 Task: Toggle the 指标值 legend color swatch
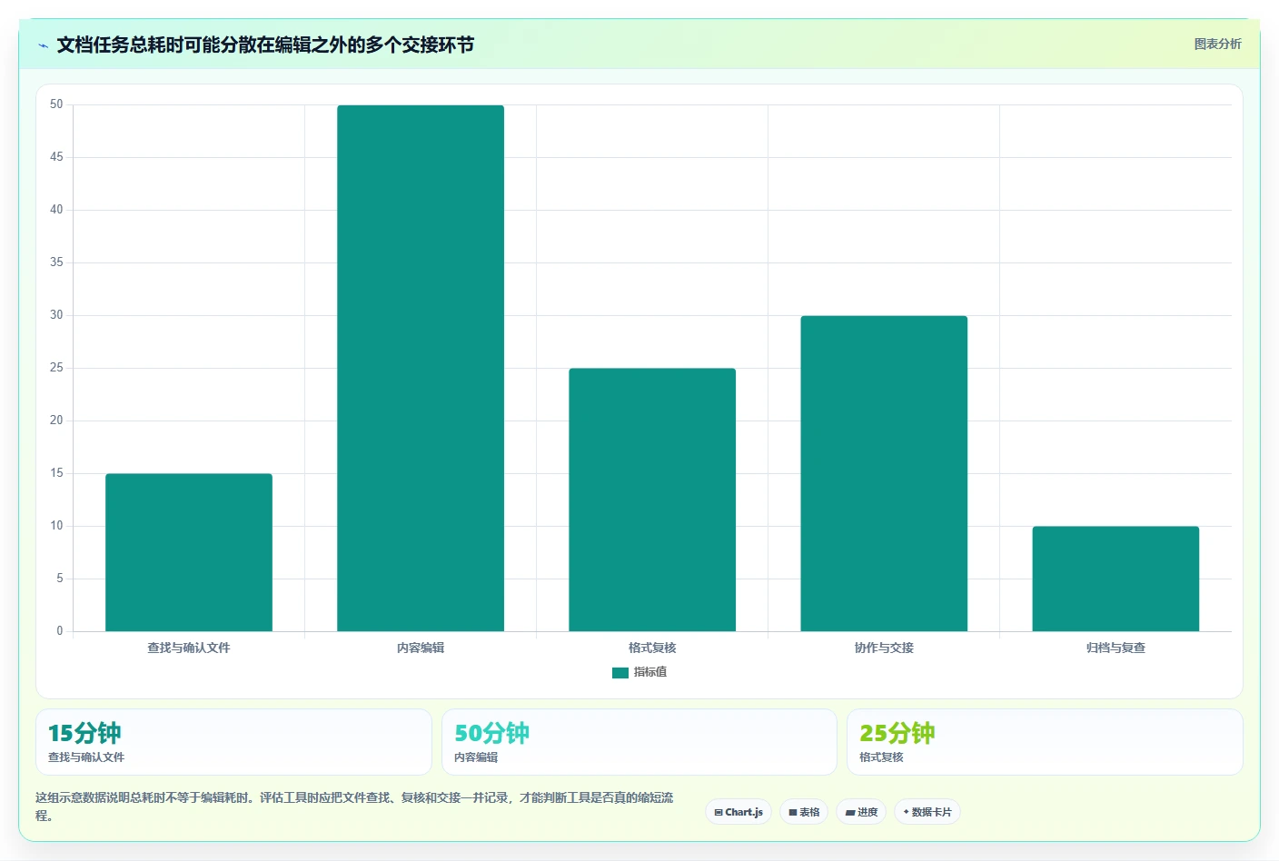(620, 673)
